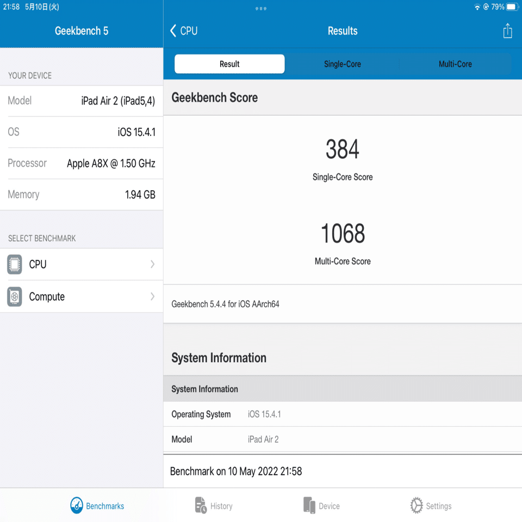Tap the 384 single-core score
Viewport: 522px width, 522px height.
pos(343,149)
